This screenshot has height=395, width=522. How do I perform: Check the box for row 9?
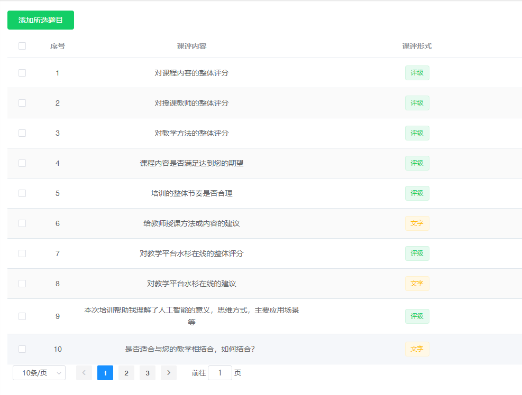pos(22,316)
